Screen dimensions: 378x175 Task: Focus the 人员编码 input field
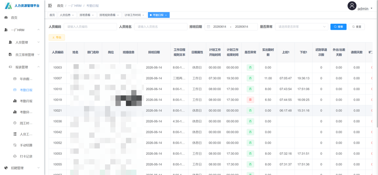pos(90,27)
